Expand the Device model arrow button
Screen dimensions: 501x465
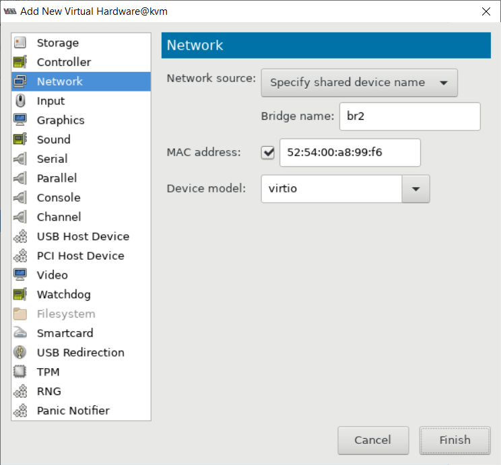pyautogui.click(x=415, y=188)
